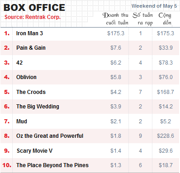Click the movie title 42

click(19, 62)
